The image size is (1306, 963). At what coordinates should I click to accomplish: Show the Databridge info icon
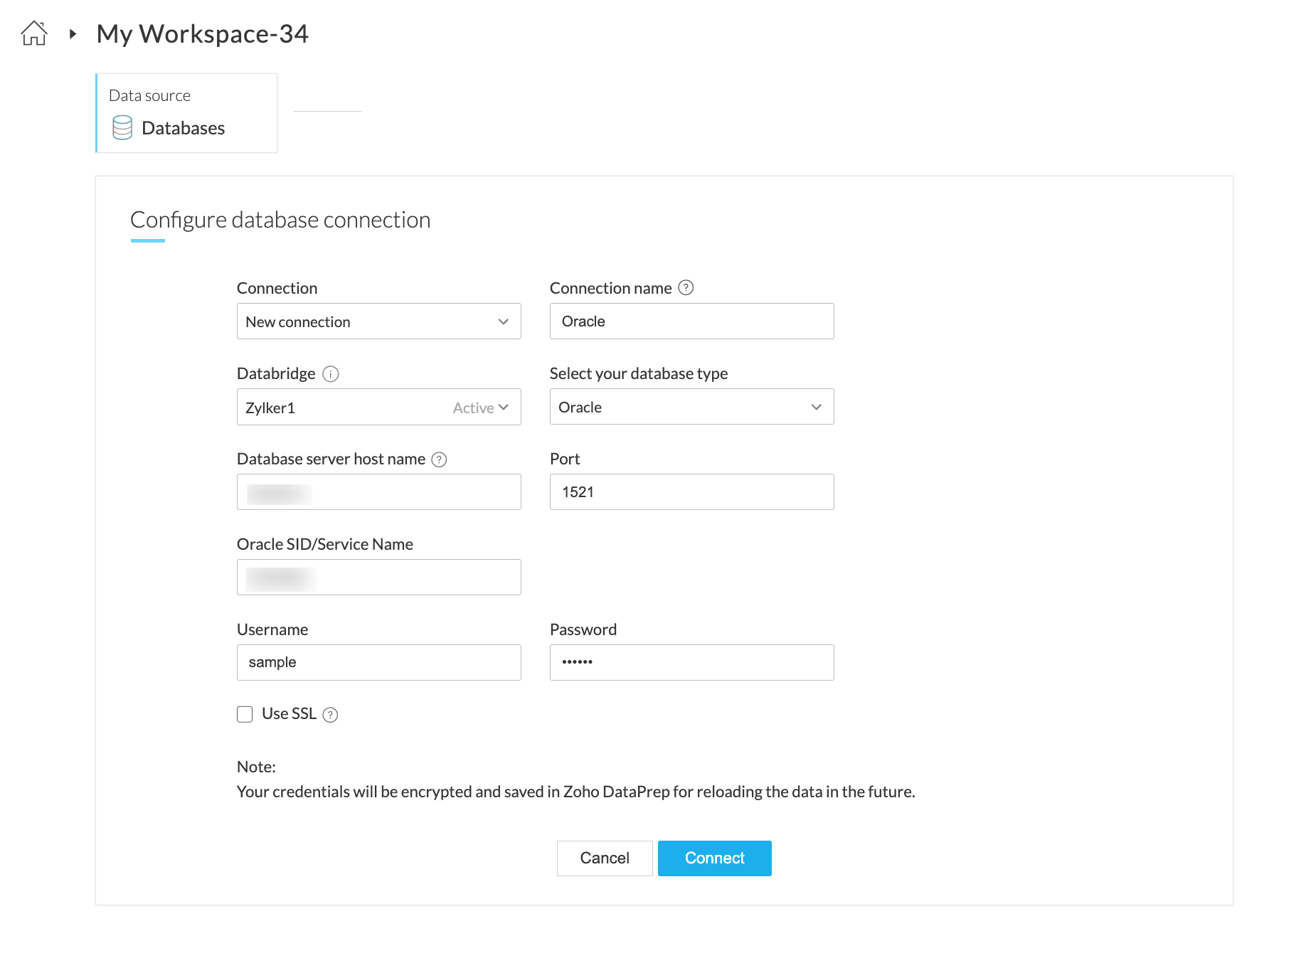pyautogui.click(x=331, y=374)
